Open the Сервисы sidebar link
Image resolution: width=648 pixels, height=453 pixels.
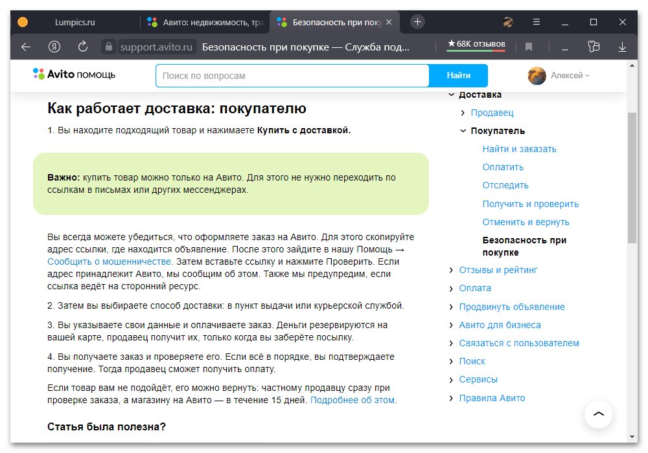478,379
